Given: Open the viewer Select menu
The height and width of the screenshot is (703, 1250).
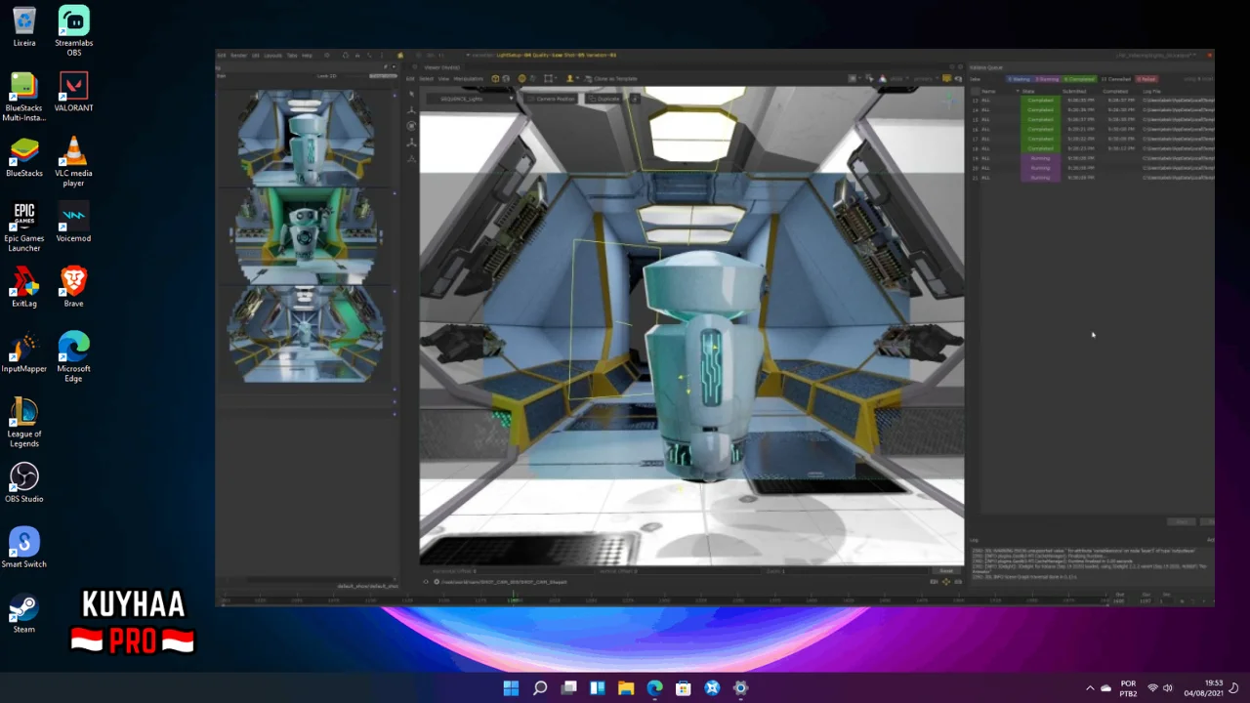Looking at the screenshot, I should click(x=426, y=79).
